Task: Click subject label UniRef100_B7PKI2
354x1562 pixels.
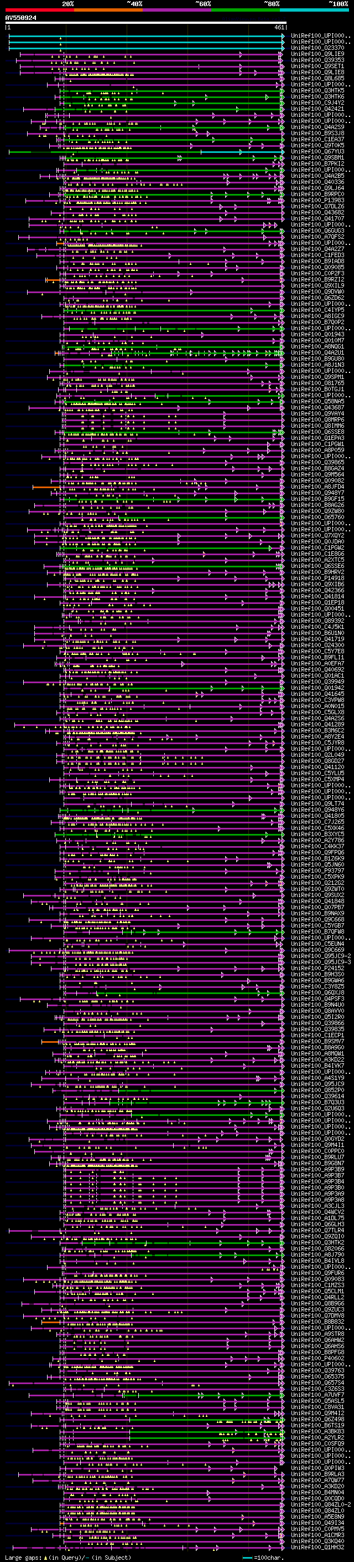Action: pyautogui.click(x=317, y=163)
